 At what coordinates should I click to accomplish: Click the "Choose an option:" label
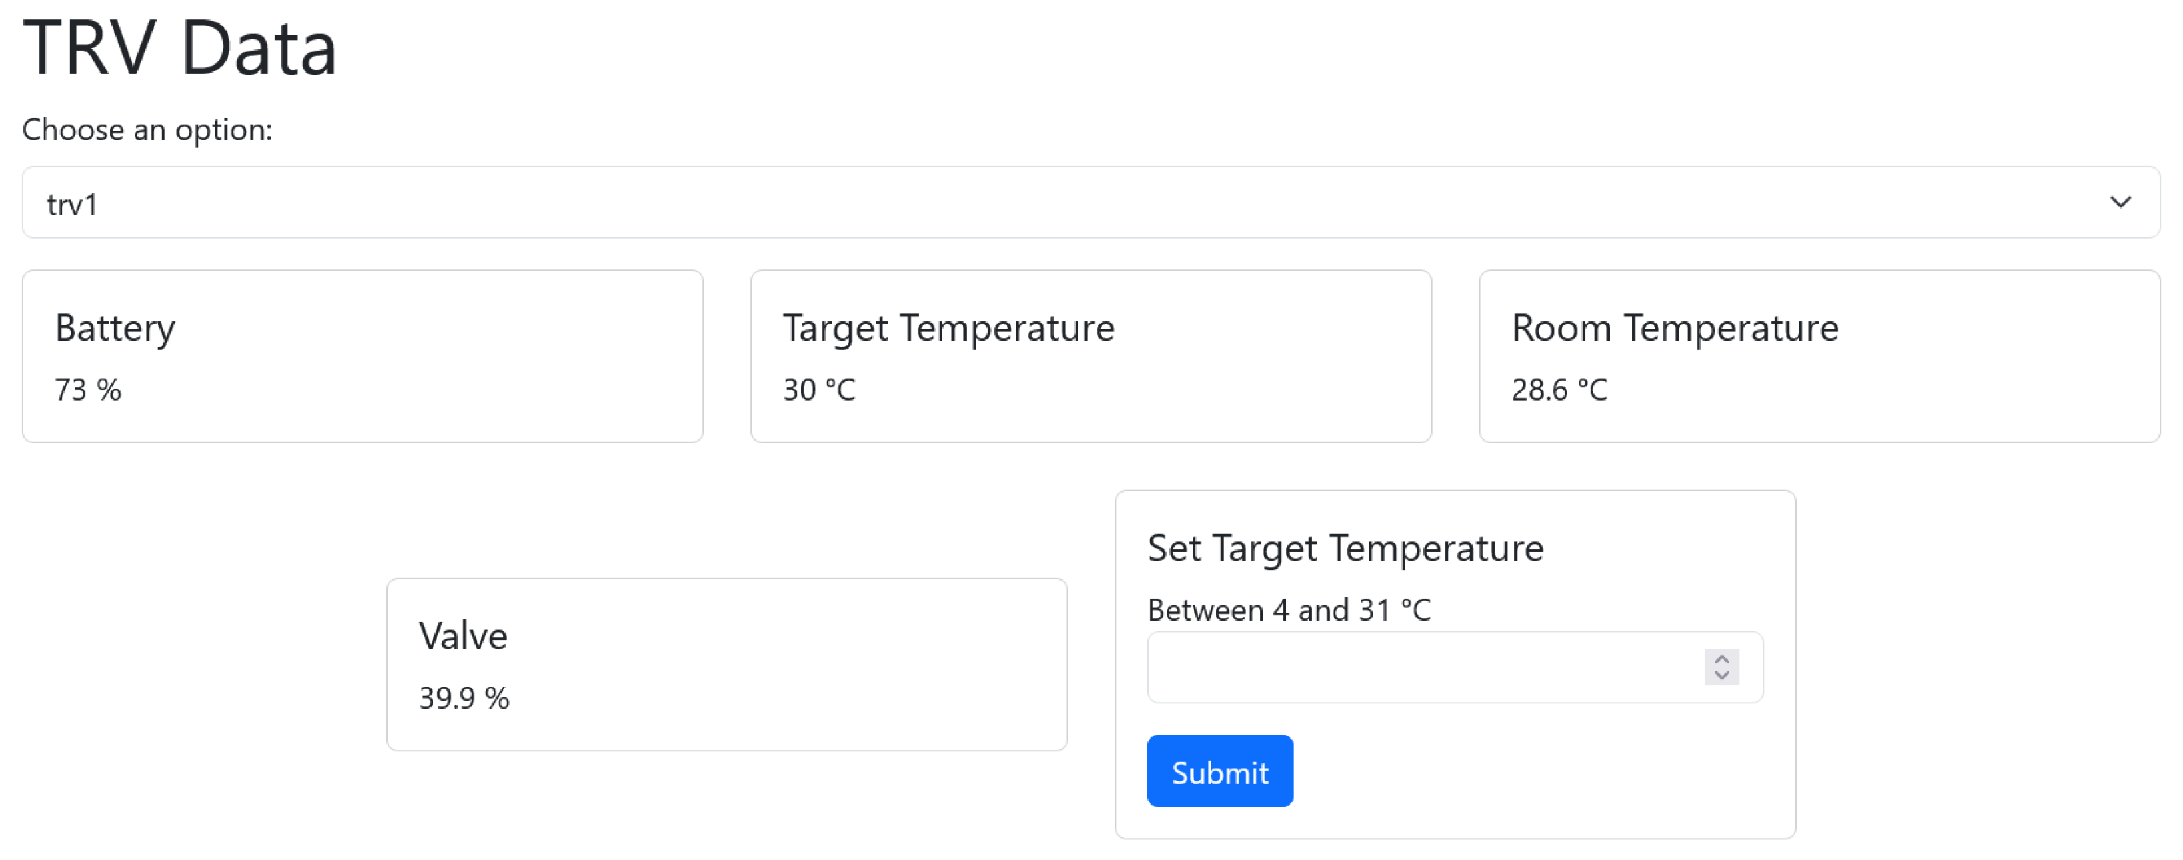(147, 129)
